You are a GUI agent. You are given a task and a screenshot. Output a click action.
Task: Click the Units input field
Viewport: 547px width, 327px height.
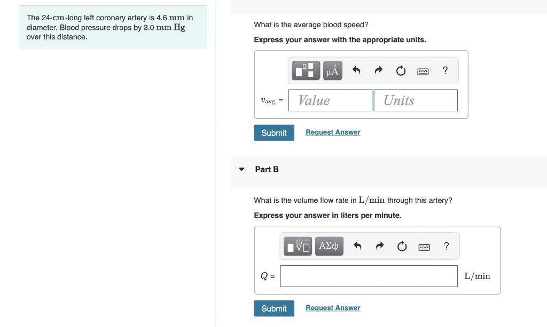point(416,101)
